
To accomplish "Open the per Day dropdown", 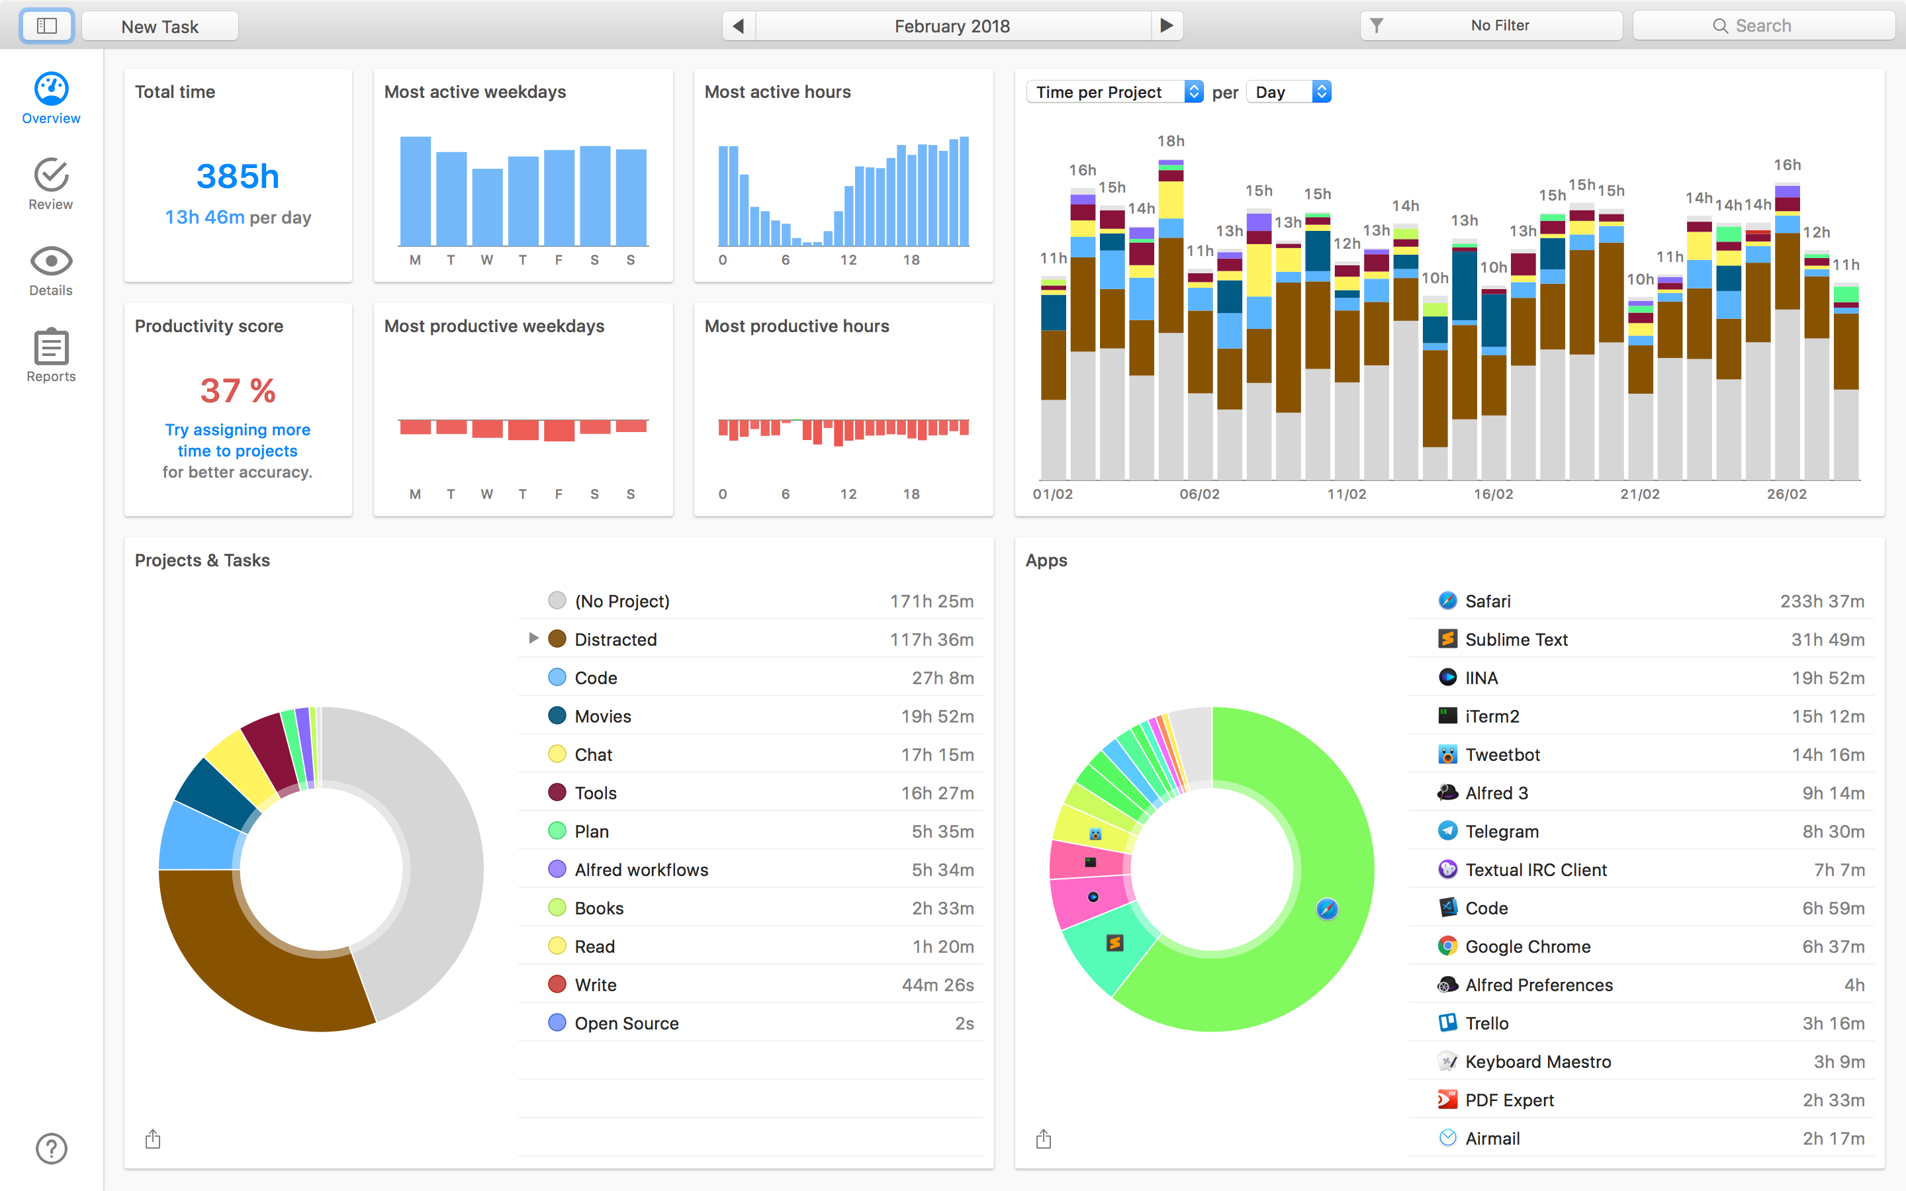I will click(x=1289, y=92).
